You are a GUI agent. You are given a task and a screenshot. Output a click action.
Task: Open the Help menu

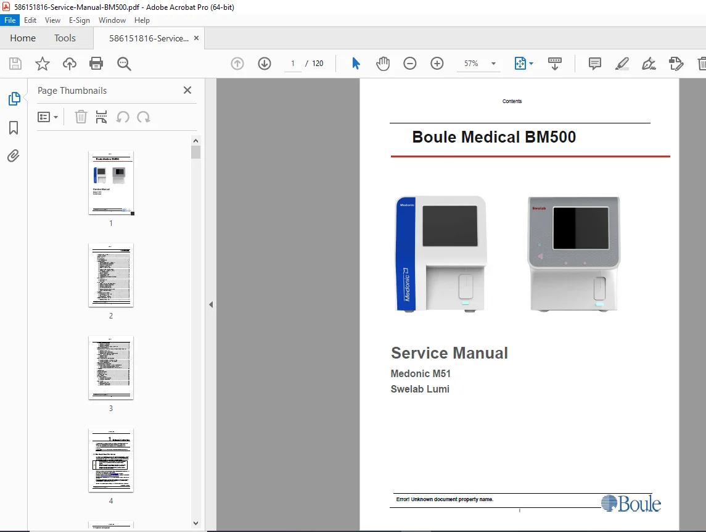(142, 20)
